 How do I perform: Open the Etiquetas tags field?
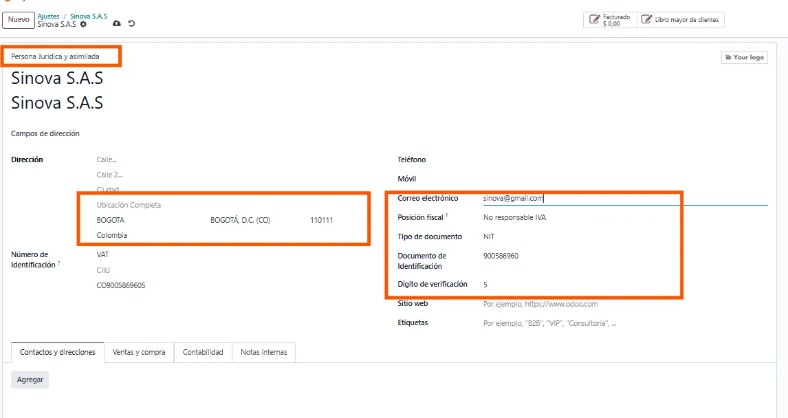coord(625,323)
